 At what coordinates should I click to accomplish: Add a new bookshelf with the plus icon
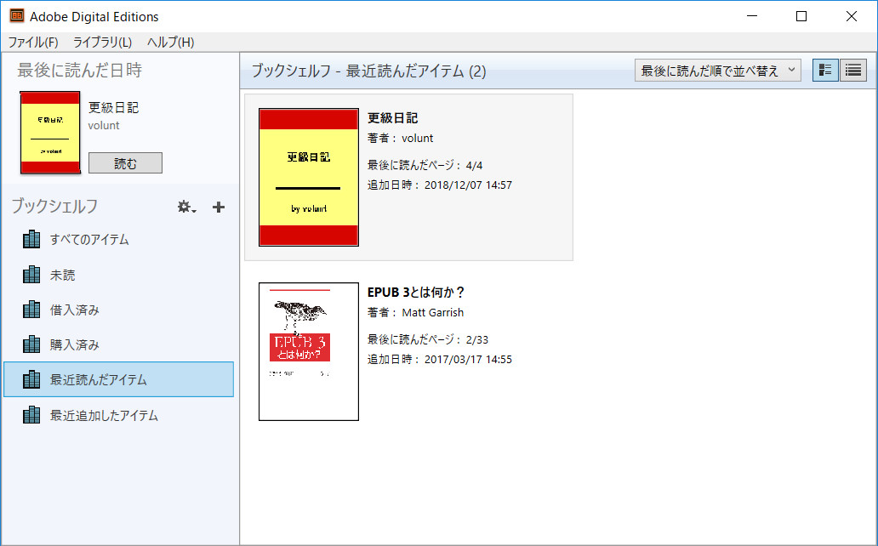[x=218, y=207]
